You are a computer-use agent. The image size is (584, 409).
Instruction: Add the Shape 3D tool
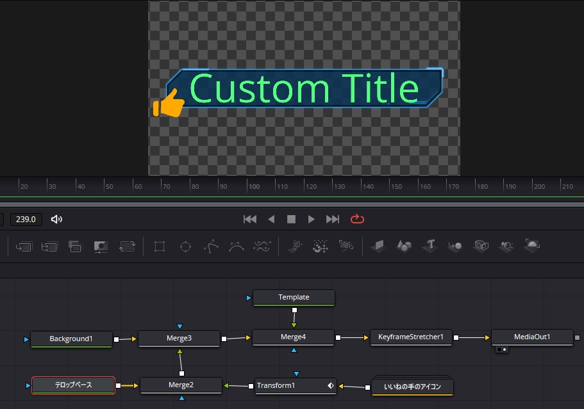tap(404, 246)
